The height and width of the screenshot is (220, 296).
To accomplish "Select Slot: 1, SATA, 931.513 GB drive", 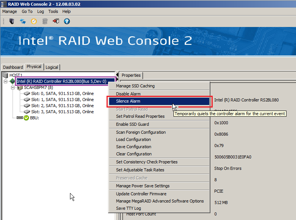I will pyautogui.click(x=62, y=100).
